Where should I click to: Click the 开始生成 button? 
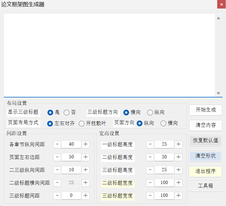point(206,110)
